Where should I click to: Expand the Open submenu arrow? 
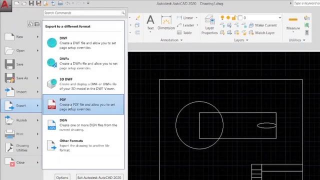[x=38, y=50]
